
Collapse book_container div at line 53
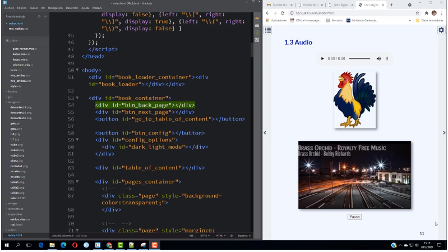click(x=77, y=98)
